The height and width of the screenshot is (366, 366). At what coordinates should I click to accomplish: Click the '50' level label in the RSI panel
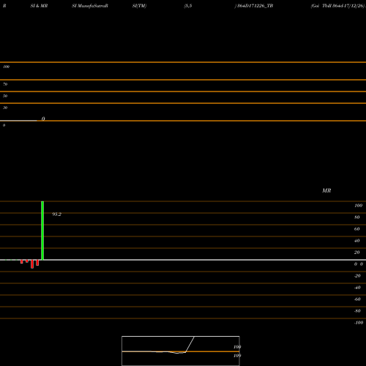[x=5, y=96]
